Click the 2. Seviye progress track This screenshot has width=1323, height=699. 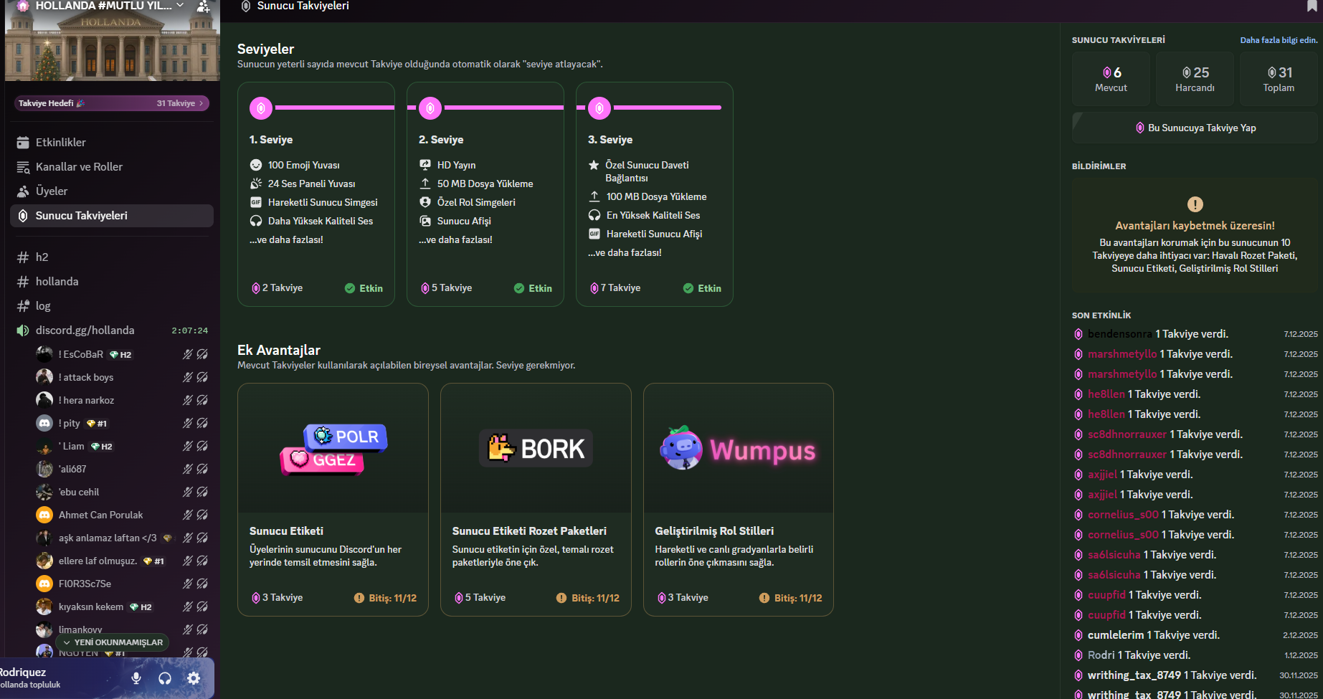point(504,108)
